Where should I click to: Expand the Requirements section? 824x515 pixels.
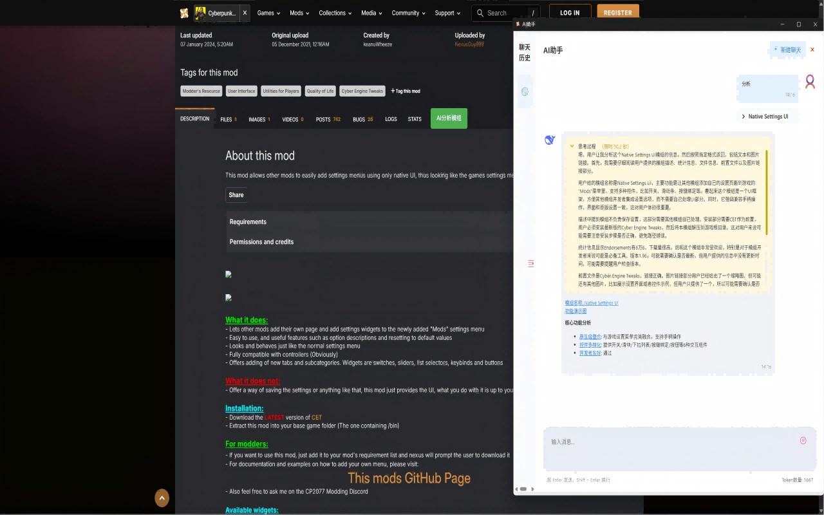[x=370, y=221]
